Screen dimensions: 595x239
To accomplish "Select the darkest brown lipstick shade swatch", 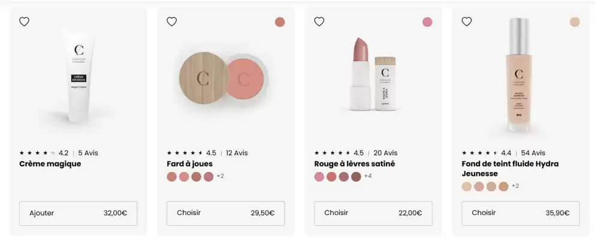I will [x=356, y=177].
